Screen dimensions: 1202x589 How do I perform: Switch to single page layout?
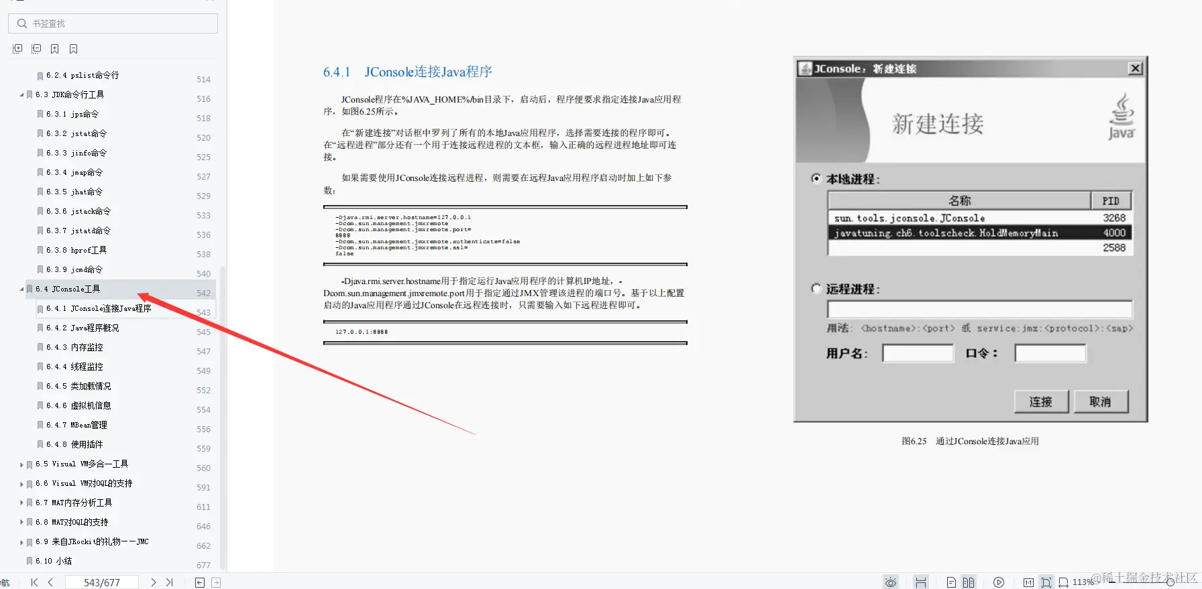(951, 582)
